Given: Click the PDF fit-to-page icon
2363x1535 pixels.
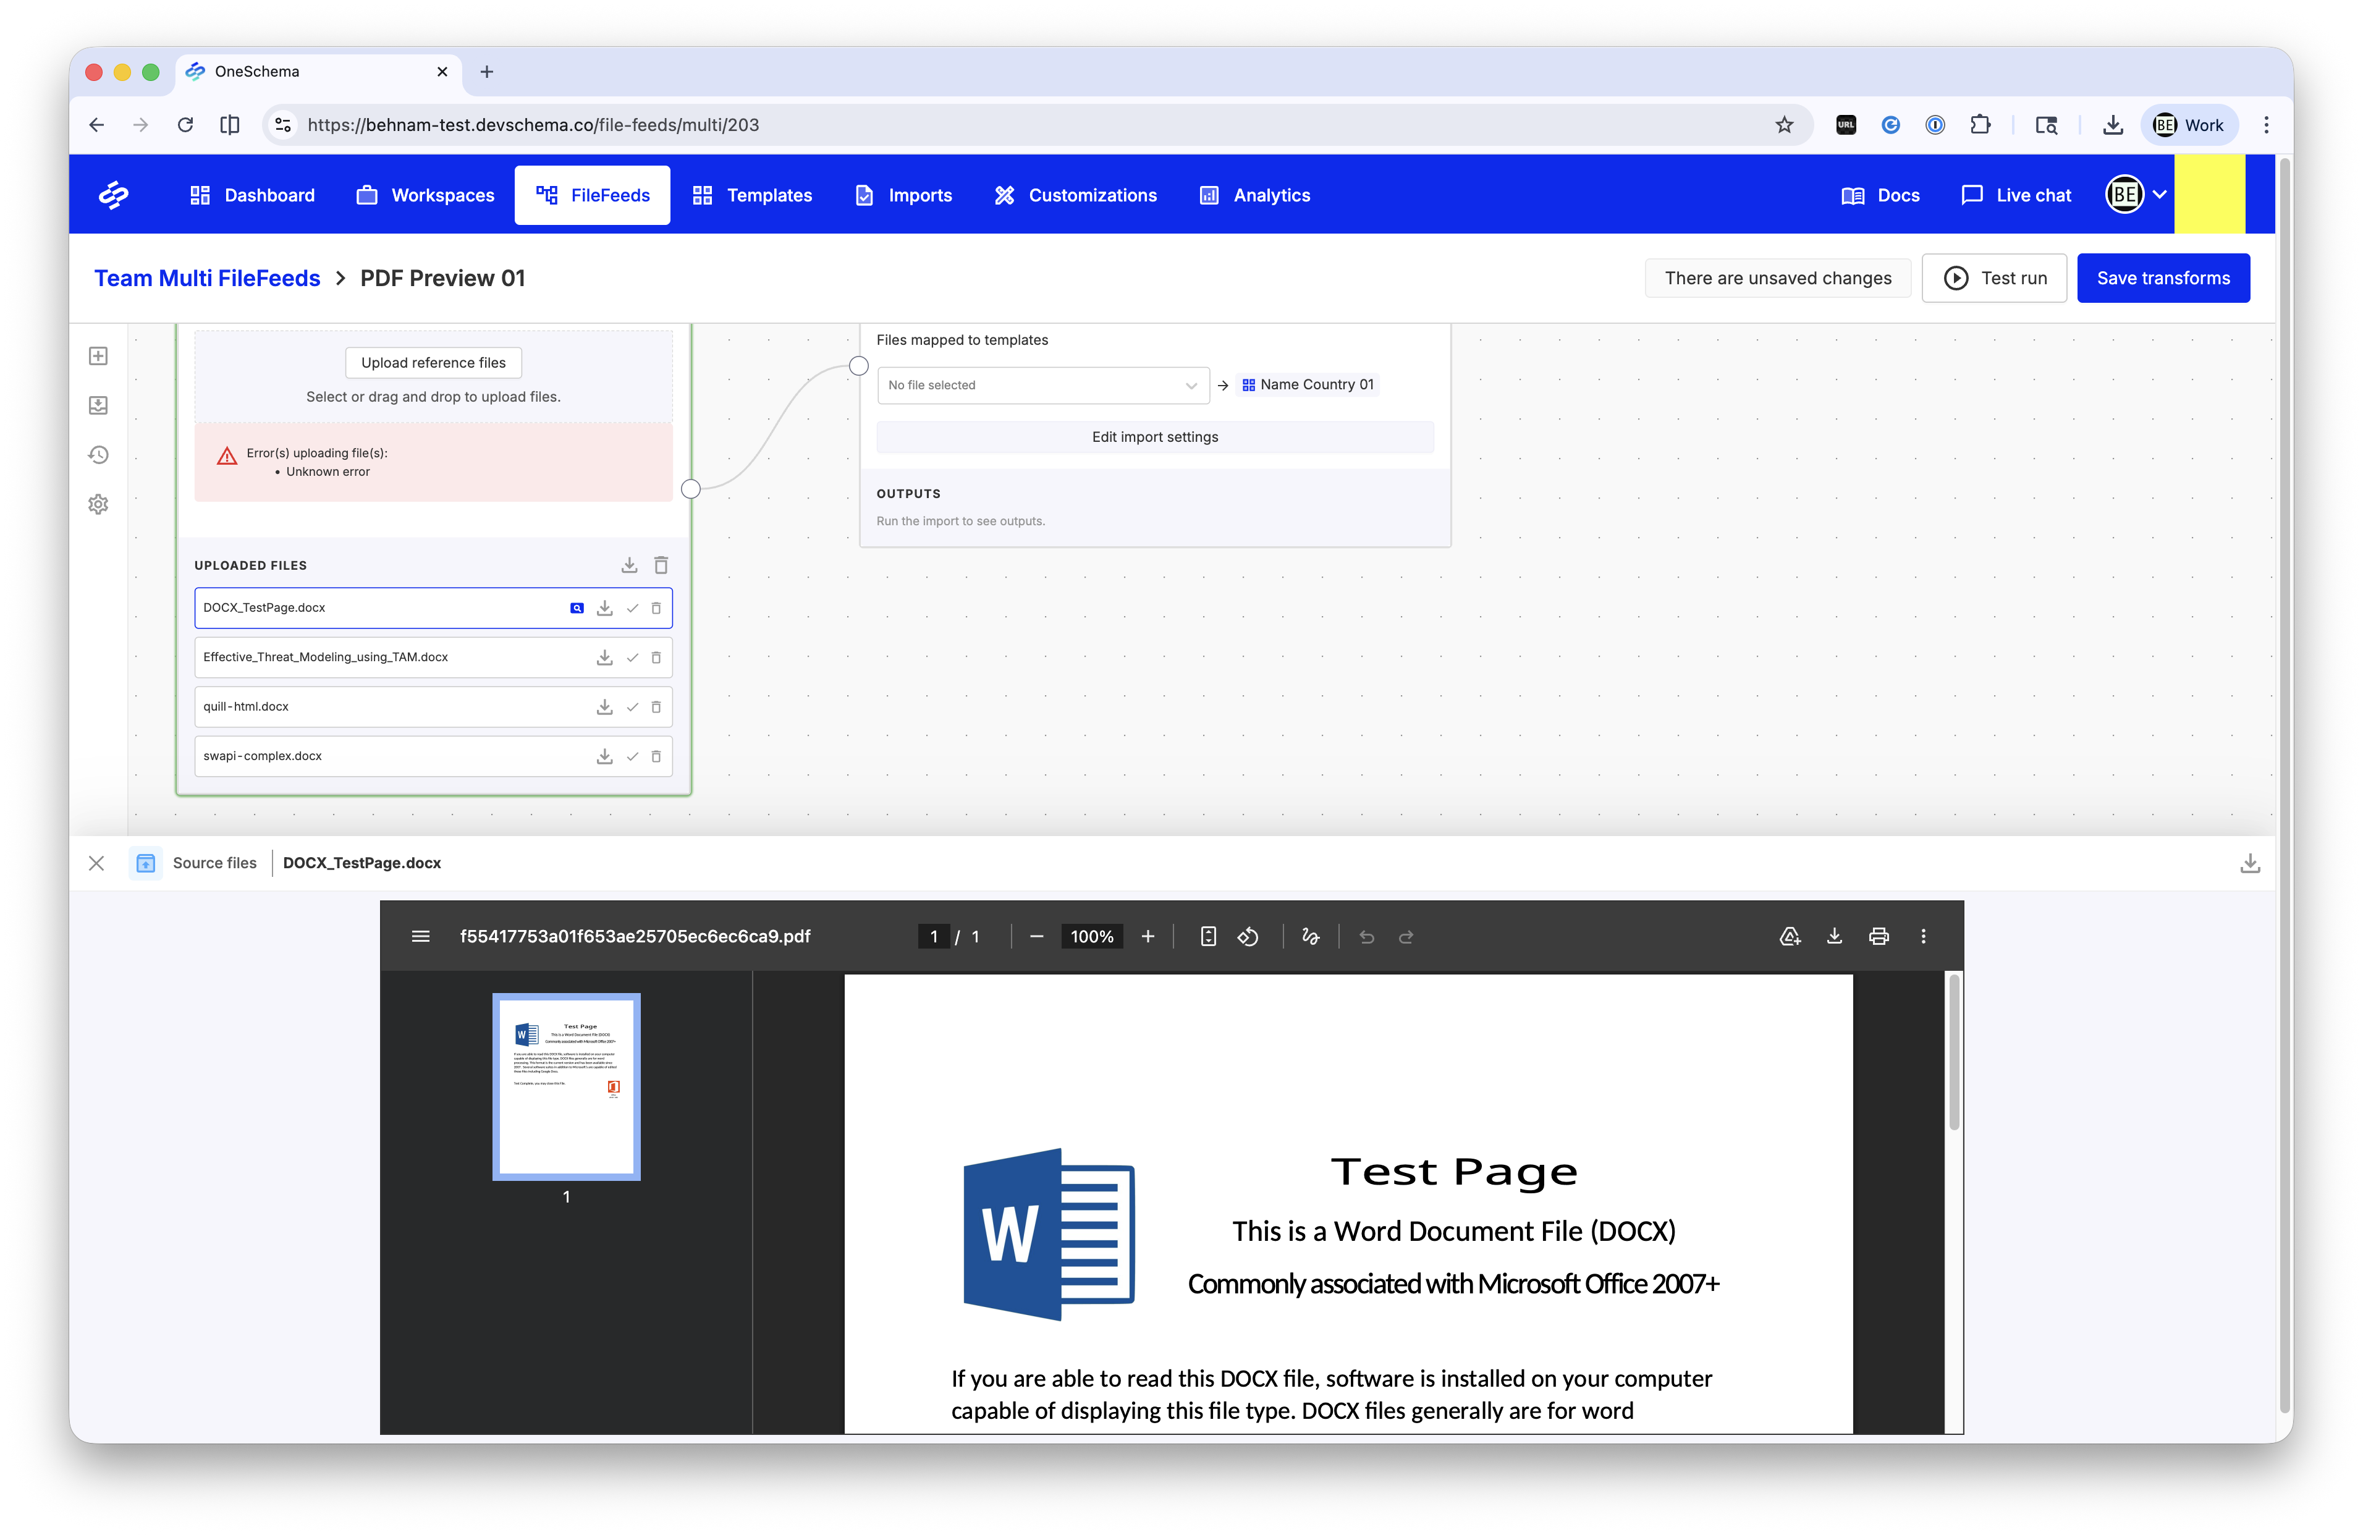Looking at the screenshot, I should pyautogui.click(x=1208, y=936).
